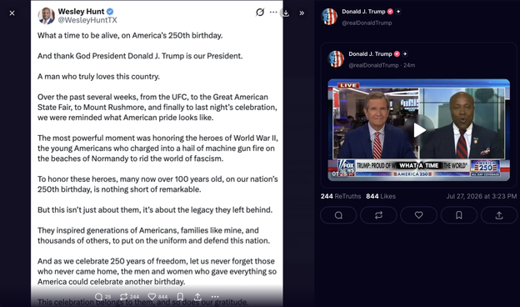The image size is (520, 307).
Task: Repost using the icon showing 244
Action: click(x=130, y=296)
